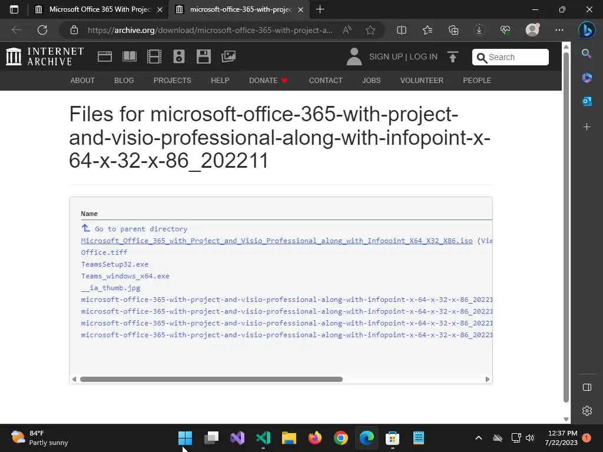Add a sidebar app with plus icon
This screenshot has width=603, height=452.
[x=587, y=127]
